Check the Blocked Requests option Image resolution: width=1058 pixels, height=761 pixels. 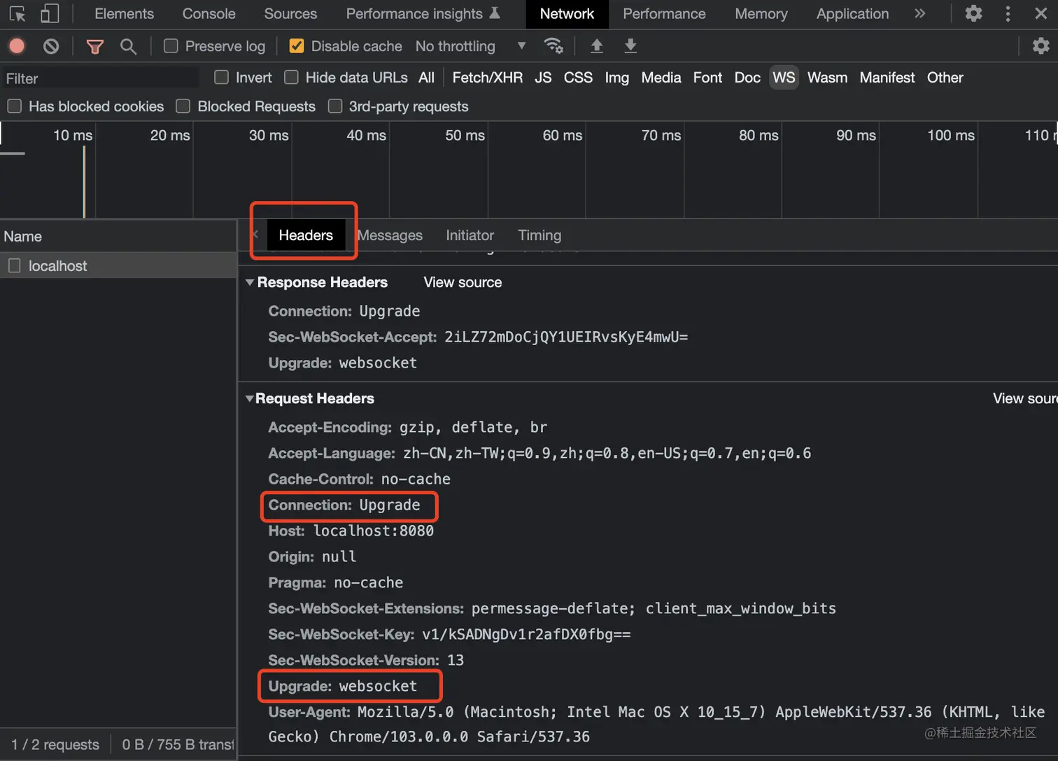pyautogui.click(x=183, y=106)
